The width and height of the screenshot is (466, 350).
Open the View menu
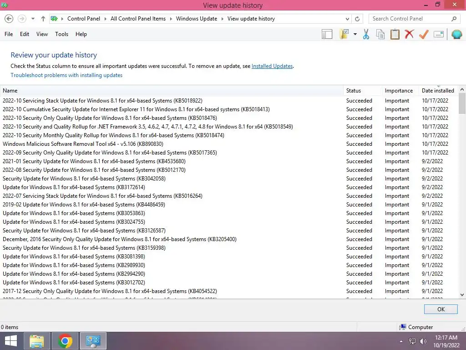[42, 34]
